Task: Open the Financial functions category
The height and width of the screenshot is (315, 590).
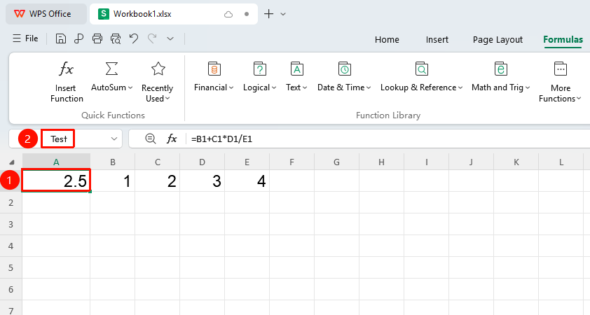Action: tap(214, 78)
